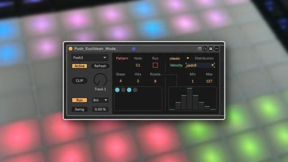Select the Velocity label
Image resolution: width=288 pixels, height=162 pixels.
pyautogui.click(x=176, y=65)
